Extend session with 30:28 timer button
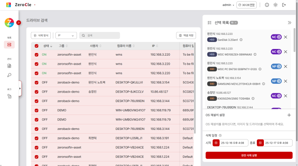The height and width of the screenshot is (166, 298). coord(246,5)
